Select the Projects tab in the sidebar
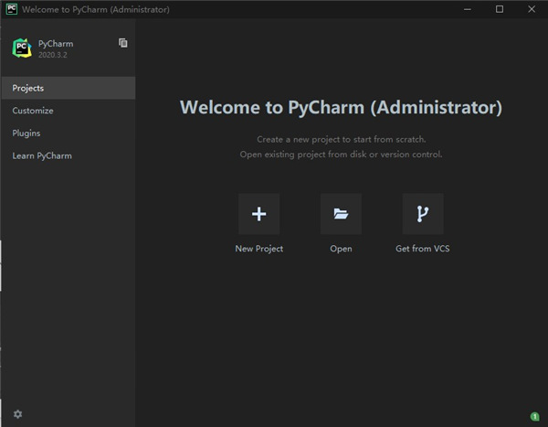The height and width of the screenshot is (427, 548). 28,89
